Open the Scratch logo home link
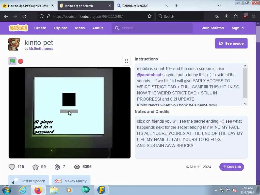This screenshot has width=260, height=195. tap(18, 28)
